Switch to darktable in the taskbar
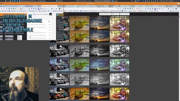Viewport: 180px width, 101px height. tap(41, 1)
